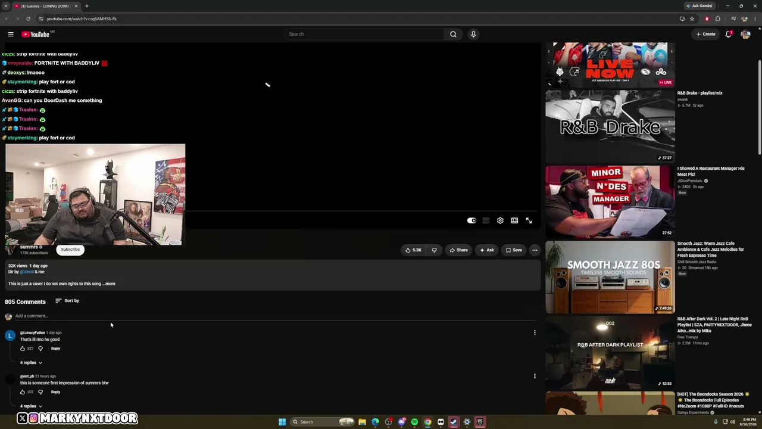Click the Windows taskbar Search box
This screenshot has width=762, height=429.
322,422
